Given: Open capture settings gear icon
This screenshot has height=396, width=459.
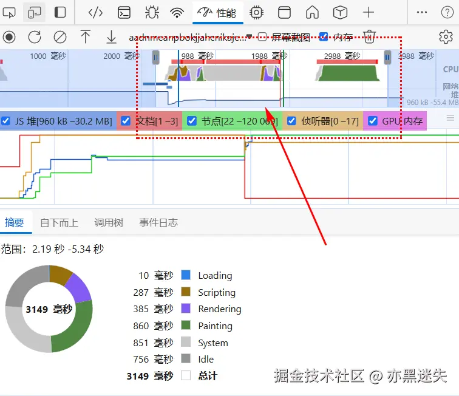Looking at the screenshot, I should [x=446, y=37].
